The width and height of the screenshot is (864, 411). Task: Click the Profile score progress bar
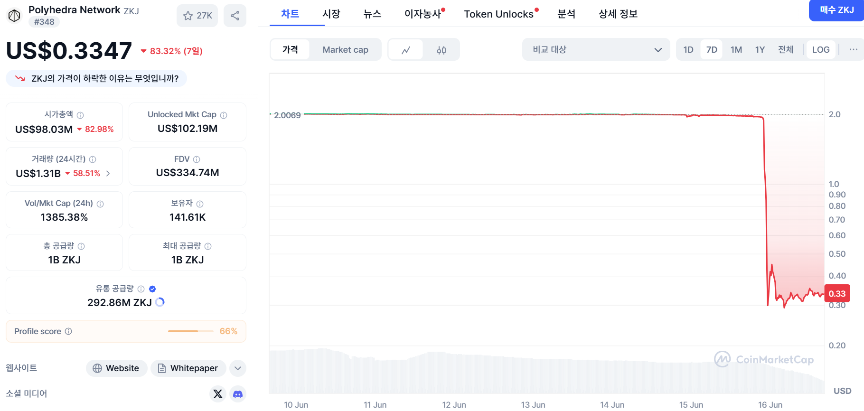click(190, 331)
